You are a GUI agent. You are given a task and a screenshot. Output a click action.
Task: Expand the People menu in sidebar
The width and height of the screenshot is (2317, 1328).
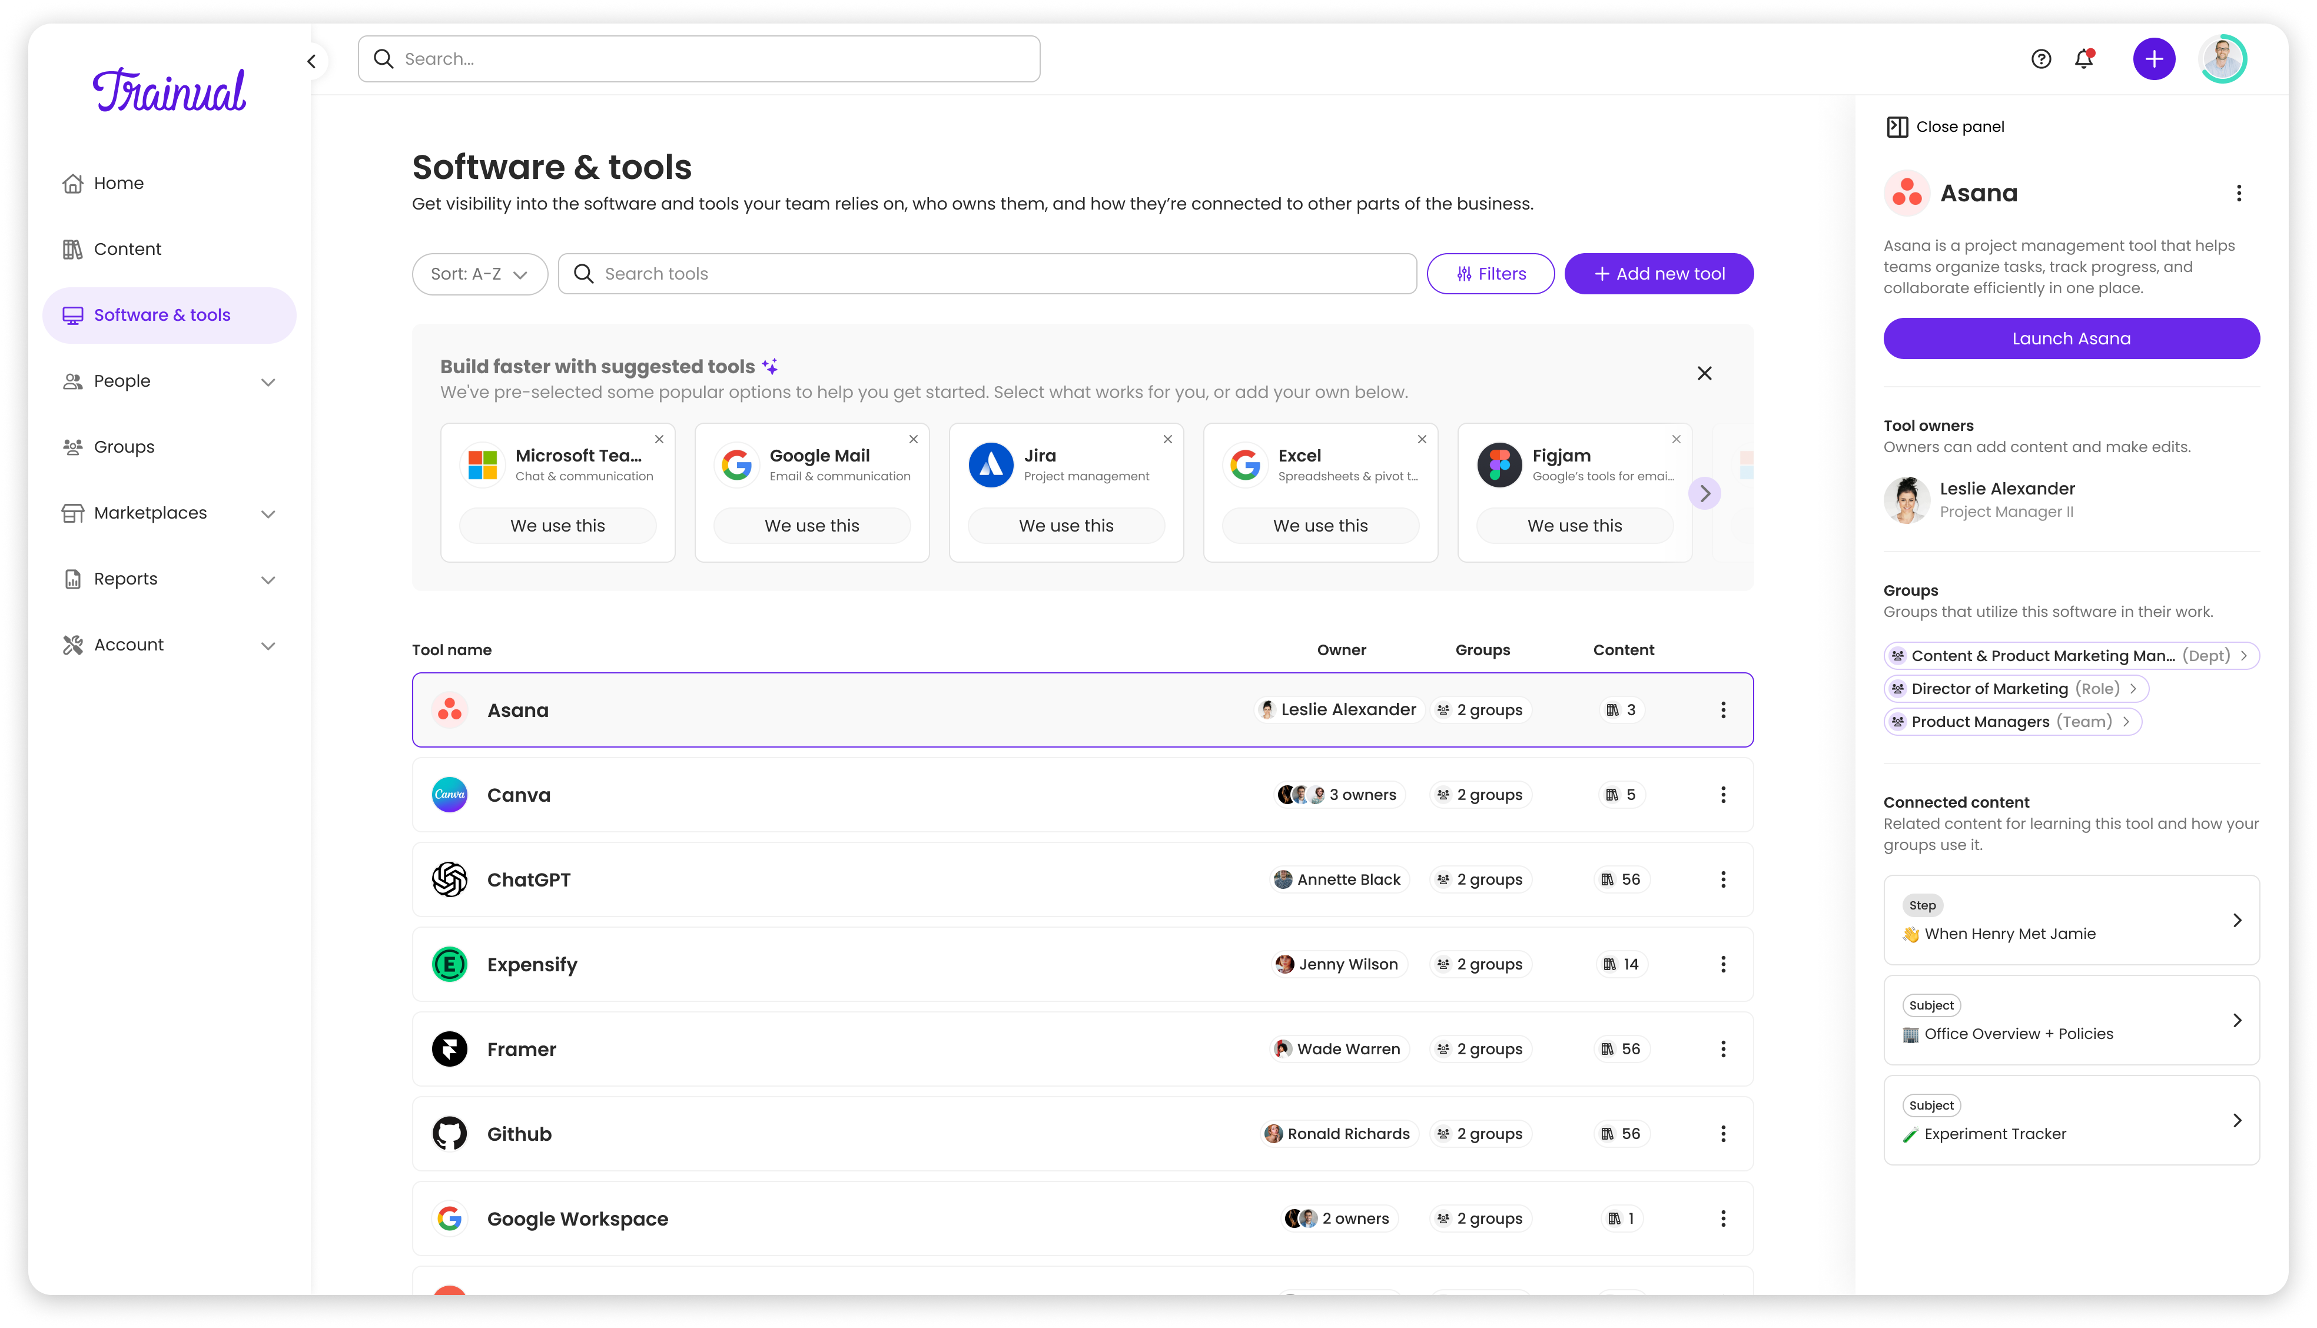click(268, 382)
